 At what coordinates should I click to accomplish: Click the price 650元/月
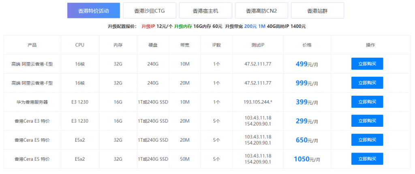(x=307, y=140)
